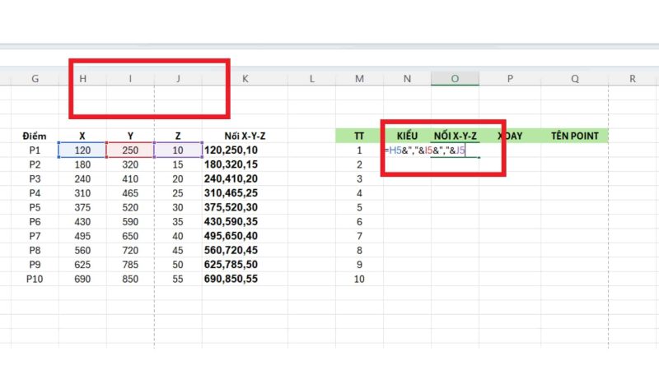659x370 pixels.
Task: Click the result cell '495,650,40'
Action: tap(245, 236)
